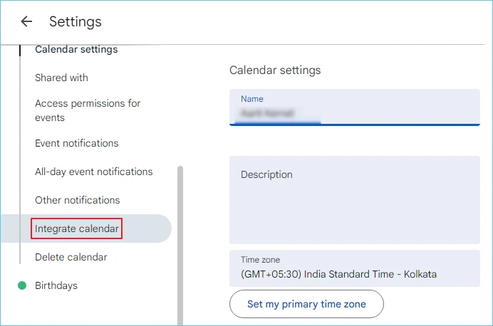Click the Calendar settings heading in main panel

click(x=275, y=70)
